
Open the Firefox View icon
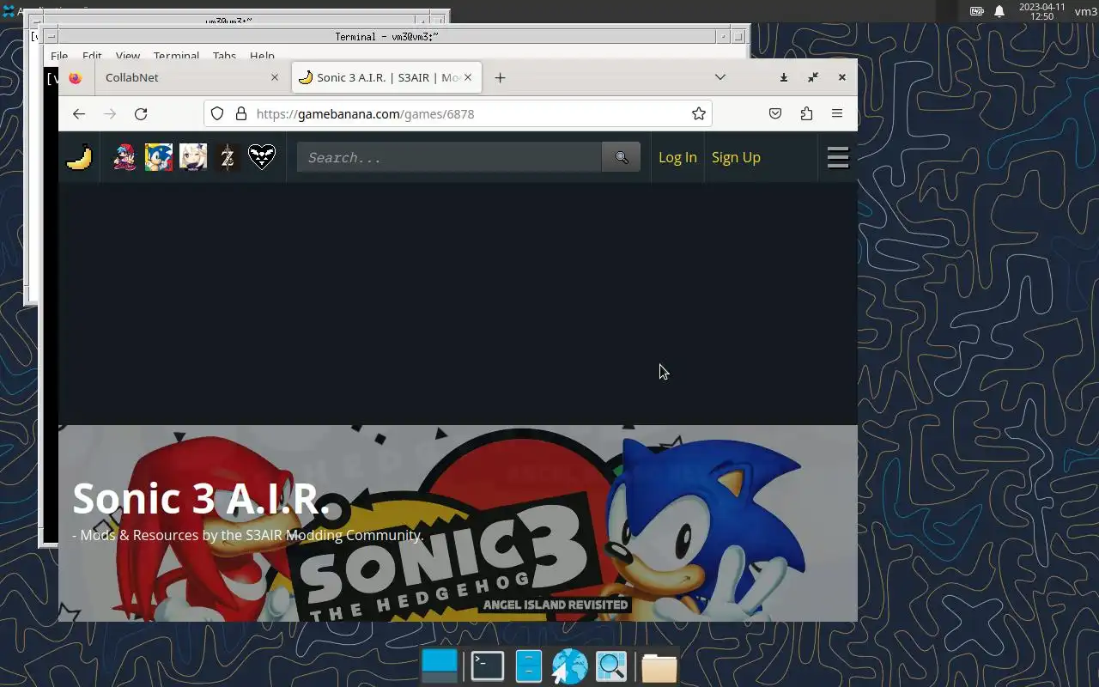click(76, 77)
